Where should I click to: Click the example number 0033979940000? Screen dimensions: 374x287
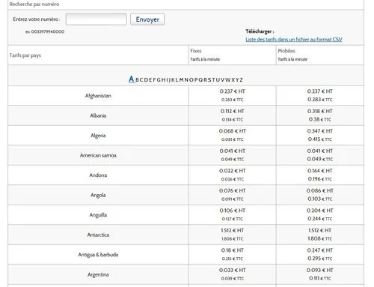point(47,31)
